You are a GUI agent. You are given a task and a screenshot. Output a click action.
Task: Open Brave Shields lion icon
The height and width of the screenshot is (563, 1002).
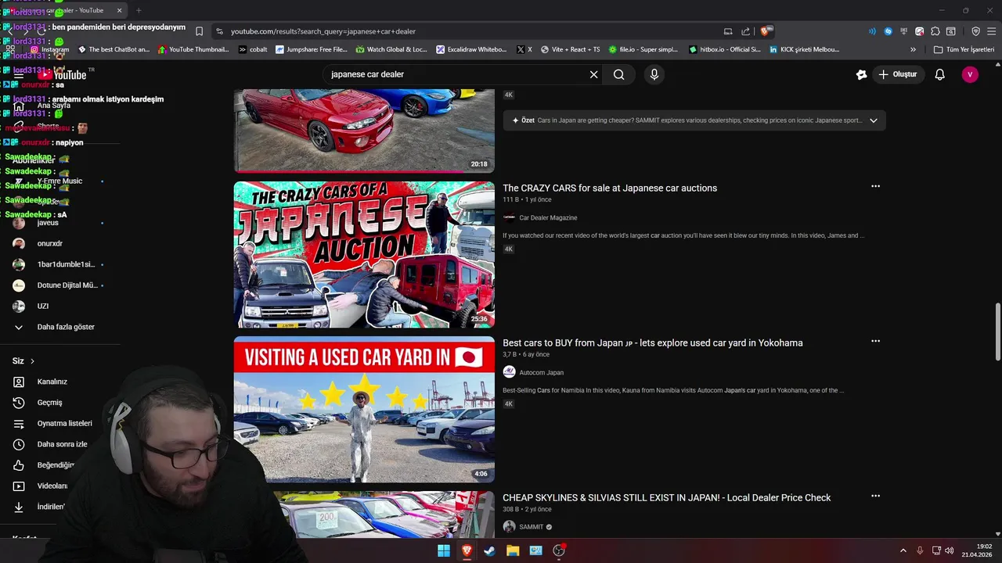[x=765, y=31]
